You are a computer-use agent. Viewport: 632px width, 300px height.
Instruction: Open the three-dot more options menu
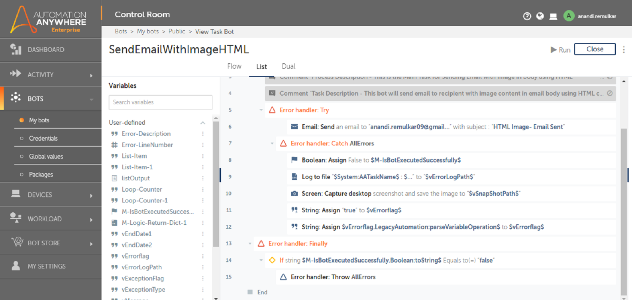[x=624, y=49]
